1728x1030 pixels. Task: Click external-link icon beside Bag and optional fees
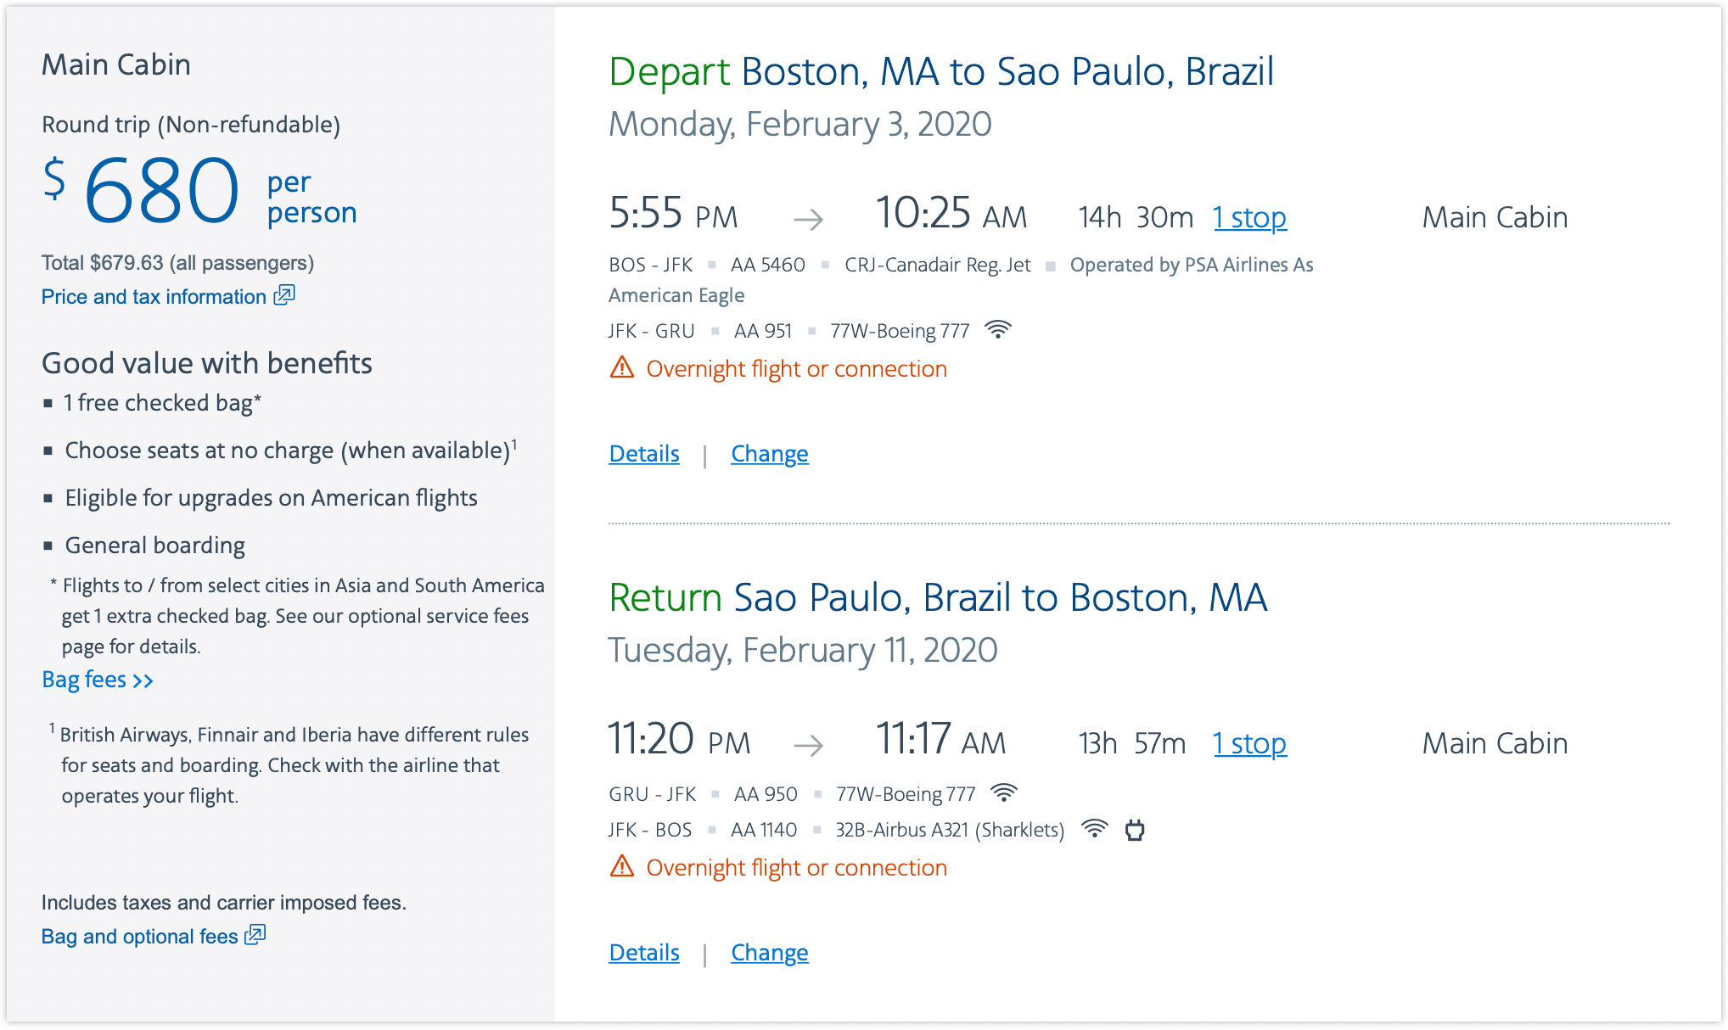[x=255, y=935]
